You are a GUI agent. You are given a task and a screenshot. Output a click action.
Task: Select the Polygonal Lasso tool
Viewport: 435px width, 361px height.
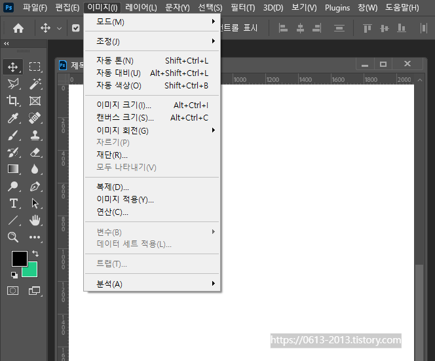point(12,84)
